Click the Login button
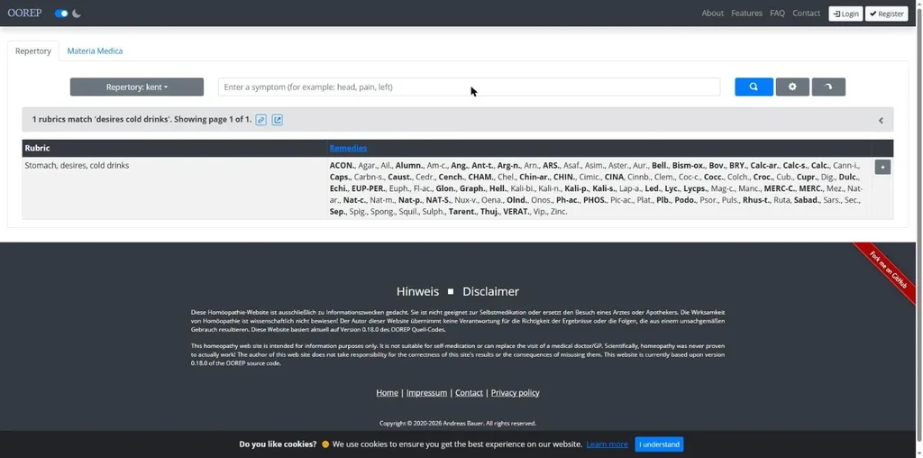 point(845,14)
